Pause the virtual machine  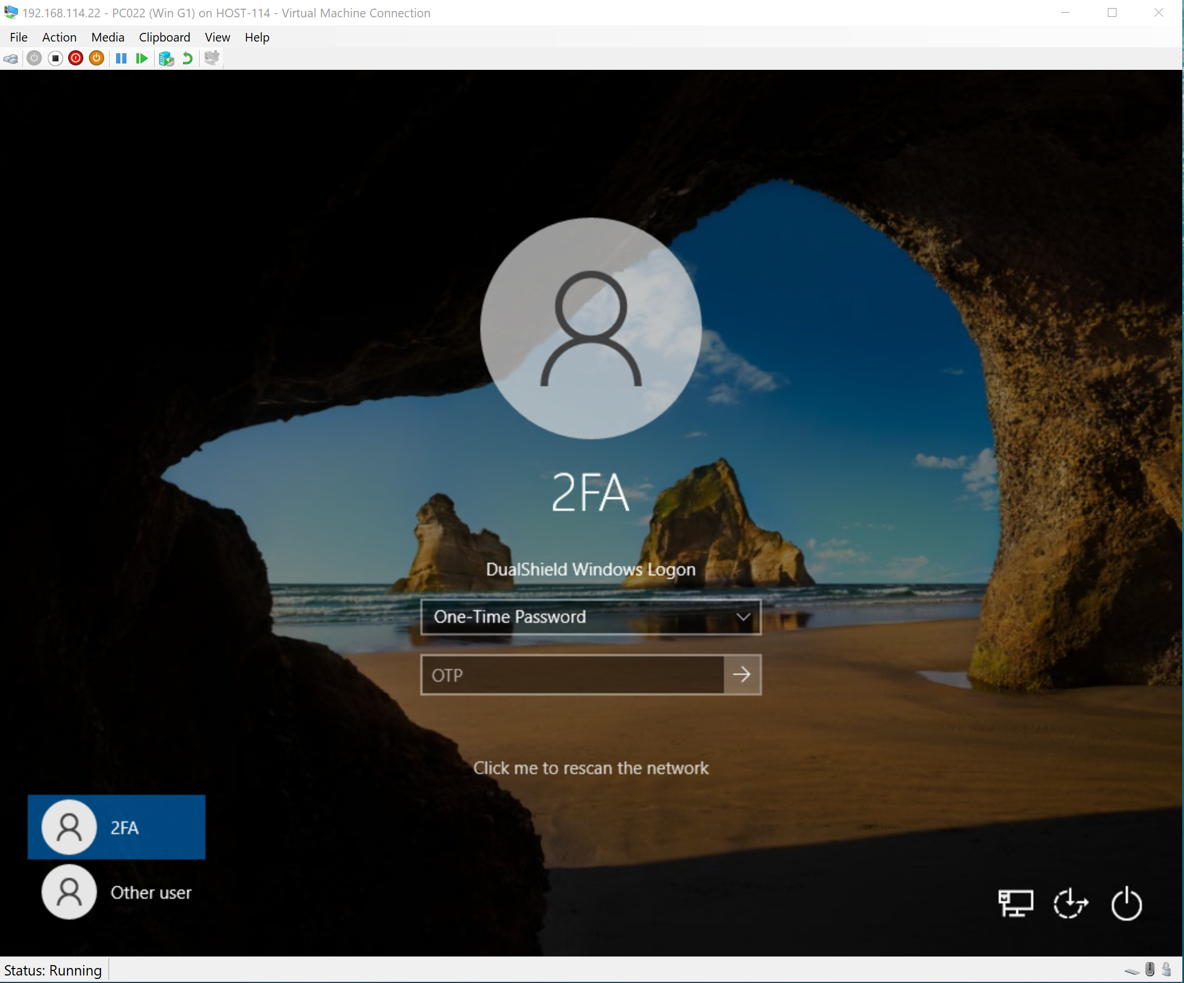click(121, 58)
